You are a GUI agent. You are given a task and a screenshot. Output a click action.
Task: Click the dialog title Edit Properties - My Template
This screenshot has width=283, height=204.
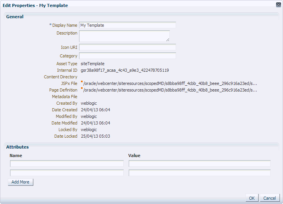point(35,5)
